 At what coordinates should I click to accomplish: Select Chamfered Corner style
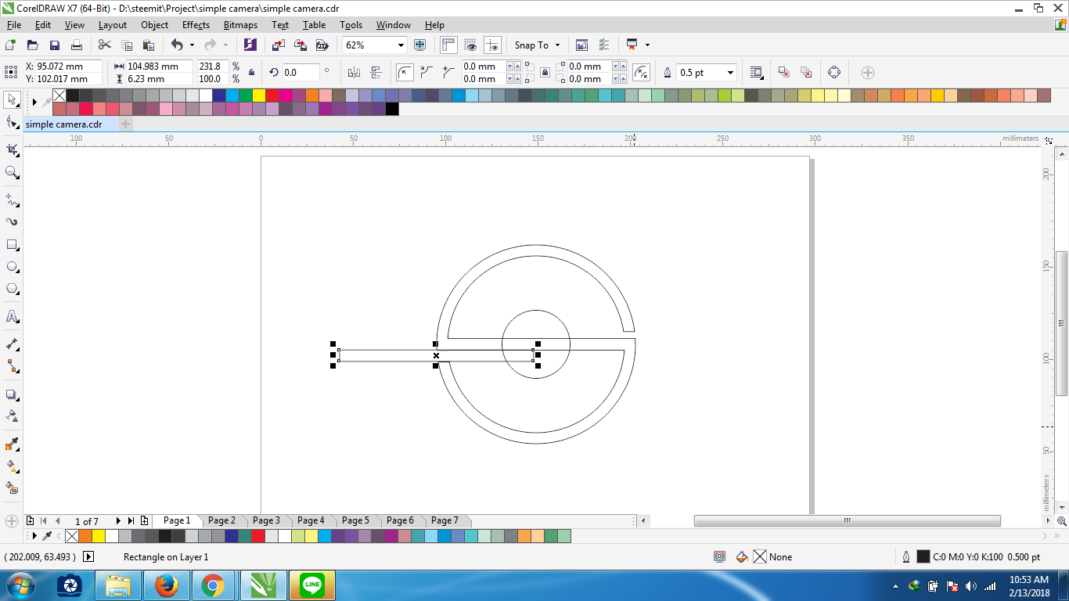click(448, 73)
